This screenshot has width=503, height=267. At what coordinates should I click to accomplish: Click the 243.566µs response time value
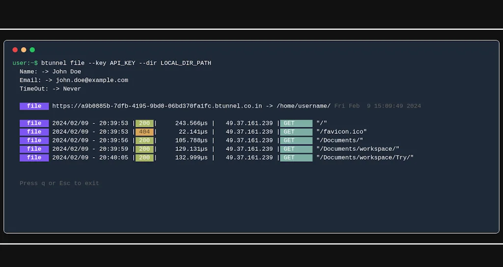click(191, 123)
